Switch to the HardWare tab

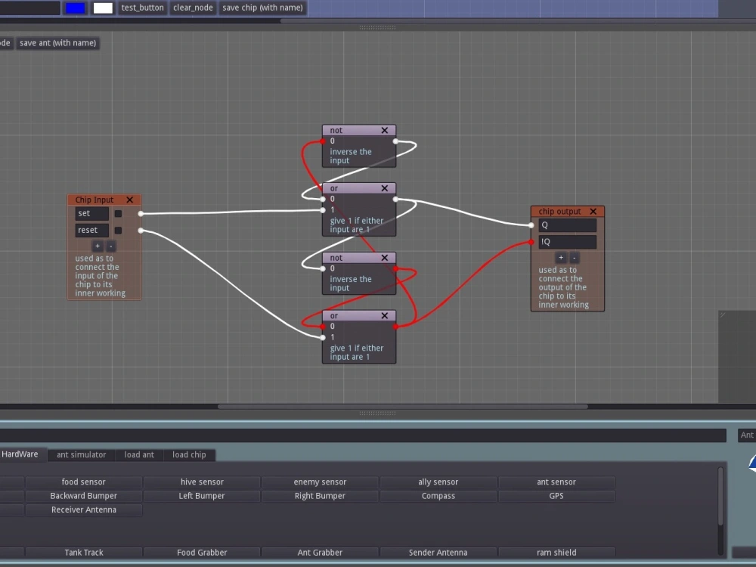(x=20, y=454)
